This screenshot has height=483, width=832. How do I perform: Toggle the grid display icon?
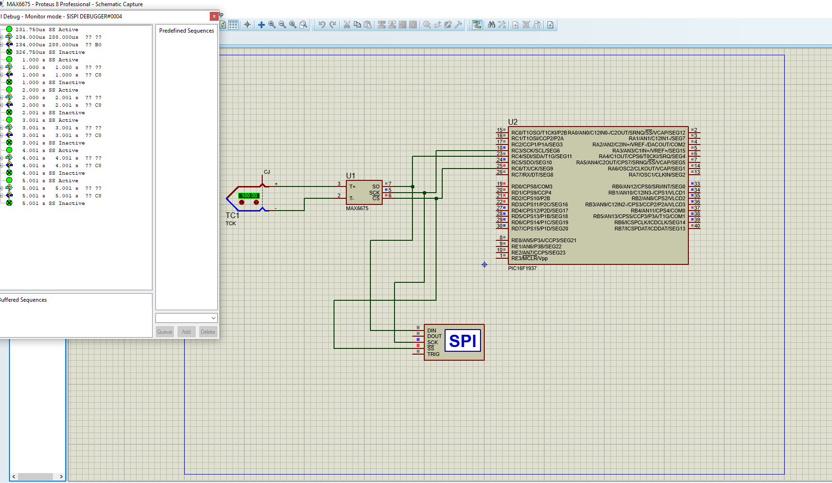pyautogui.click(x=233, y=25)
